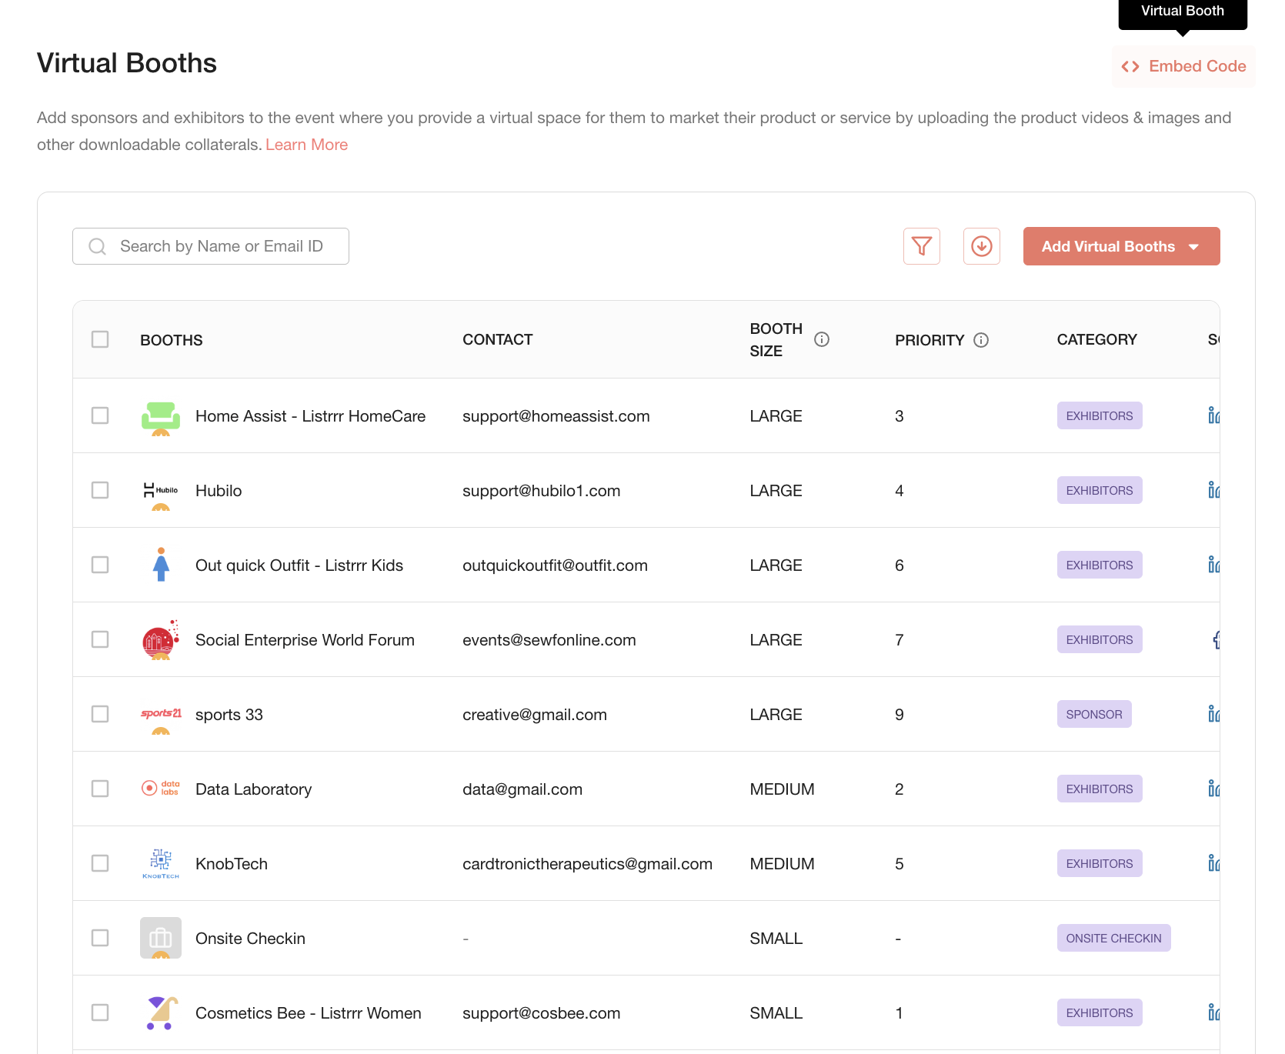Select the sports 33 row checkbox

click(x=100, y=714)
